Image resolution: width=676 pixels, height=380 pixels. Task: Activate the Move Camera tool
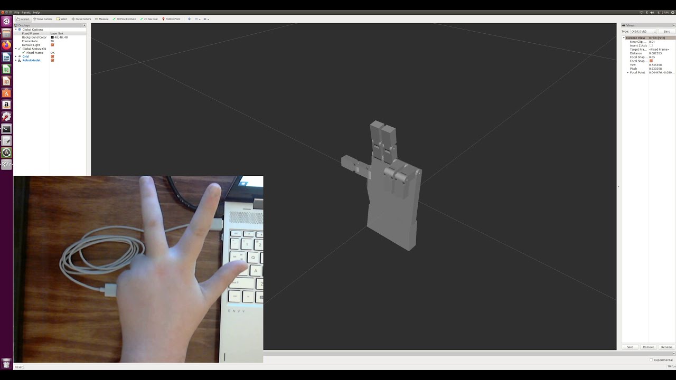(43, 19)
